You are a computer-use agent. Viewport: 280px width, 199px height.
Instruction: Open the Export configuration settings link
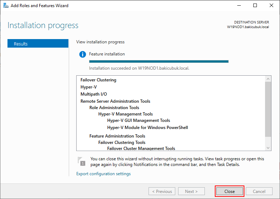tap(103, 174)
